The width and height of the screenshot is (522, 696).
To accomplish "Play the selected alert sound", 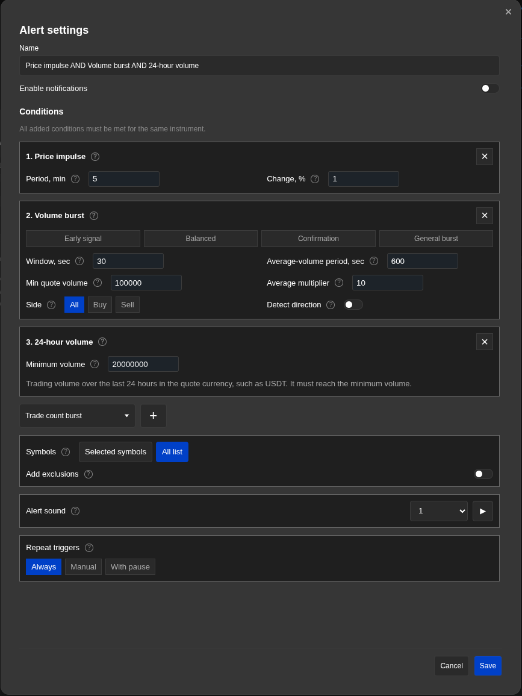I will click(x=482, y=511).
